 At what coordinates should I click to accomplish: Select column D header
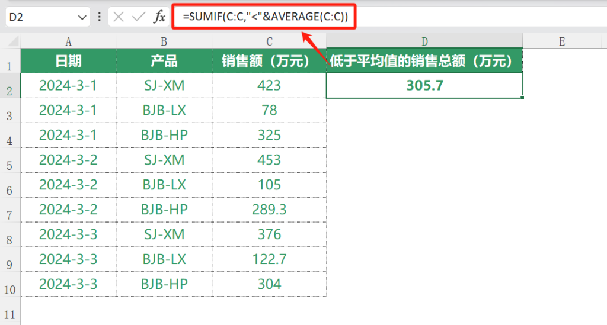[x=424, y=41]
